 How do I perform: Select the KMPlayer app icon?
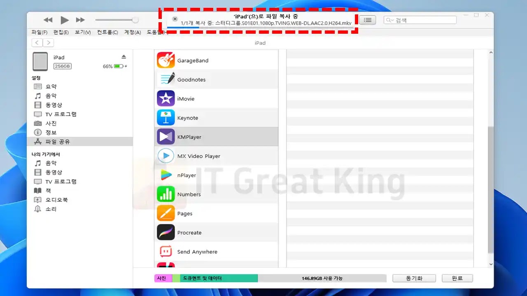(166, 137)
